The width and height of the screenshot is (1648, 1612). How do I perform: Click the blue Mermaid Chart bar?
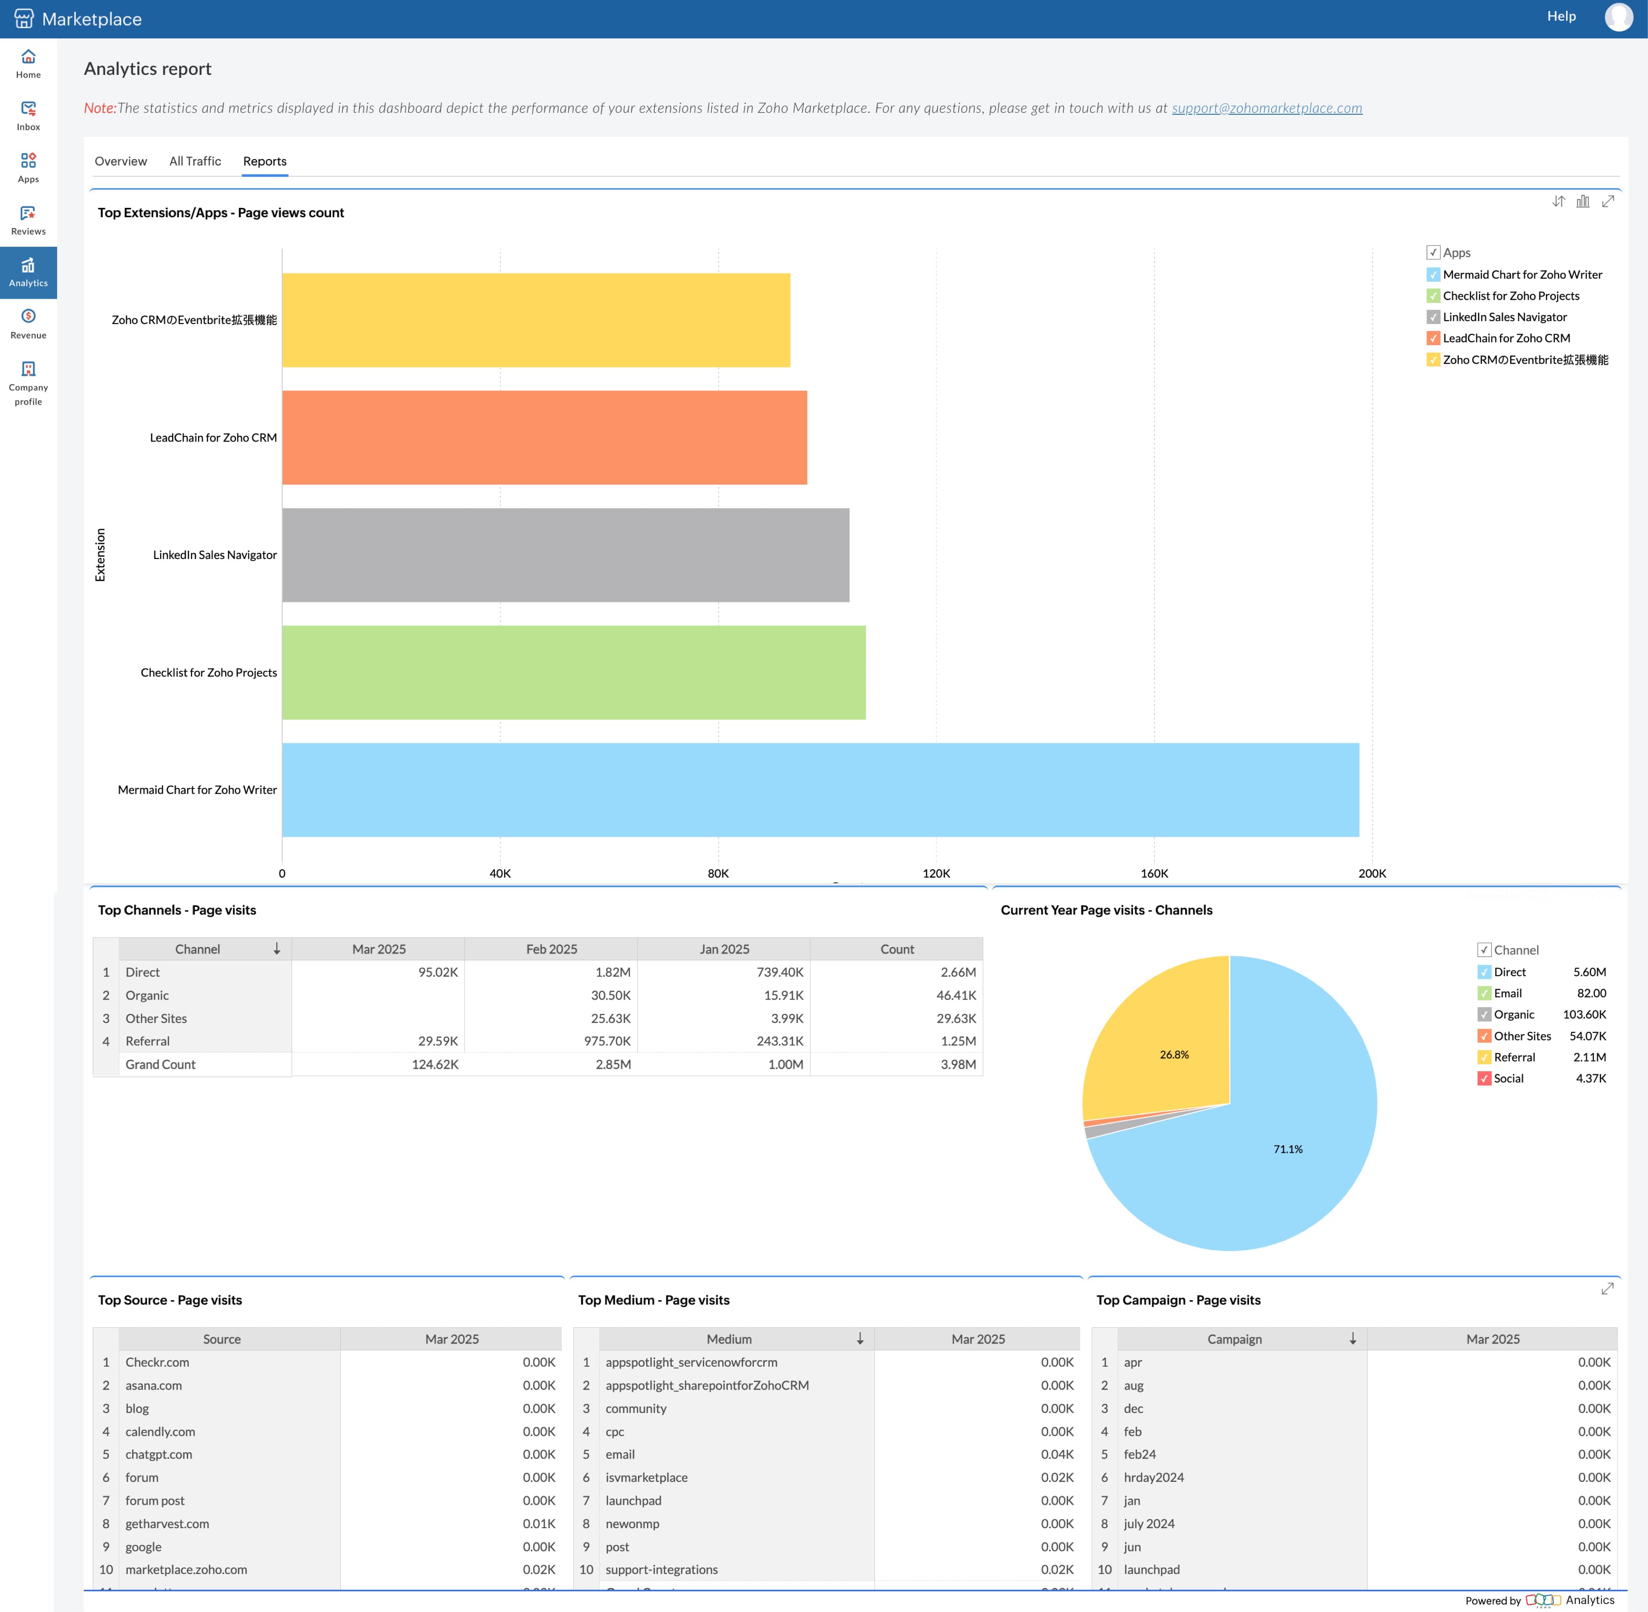(820, 790)
